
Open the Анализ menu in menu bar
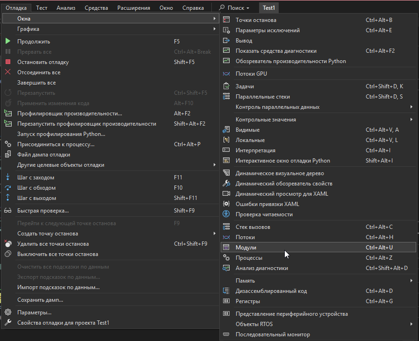tap(66, 8)
